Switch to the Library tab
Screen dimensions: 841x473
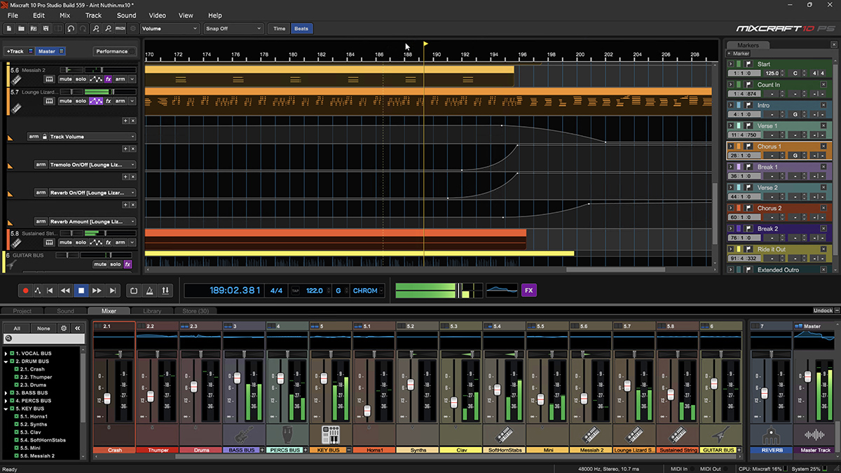point(152,311)
